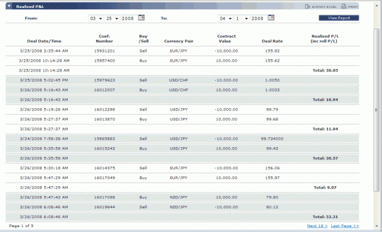Click the Contract Value column header
382x232 pixels.
tap(226, 38)
